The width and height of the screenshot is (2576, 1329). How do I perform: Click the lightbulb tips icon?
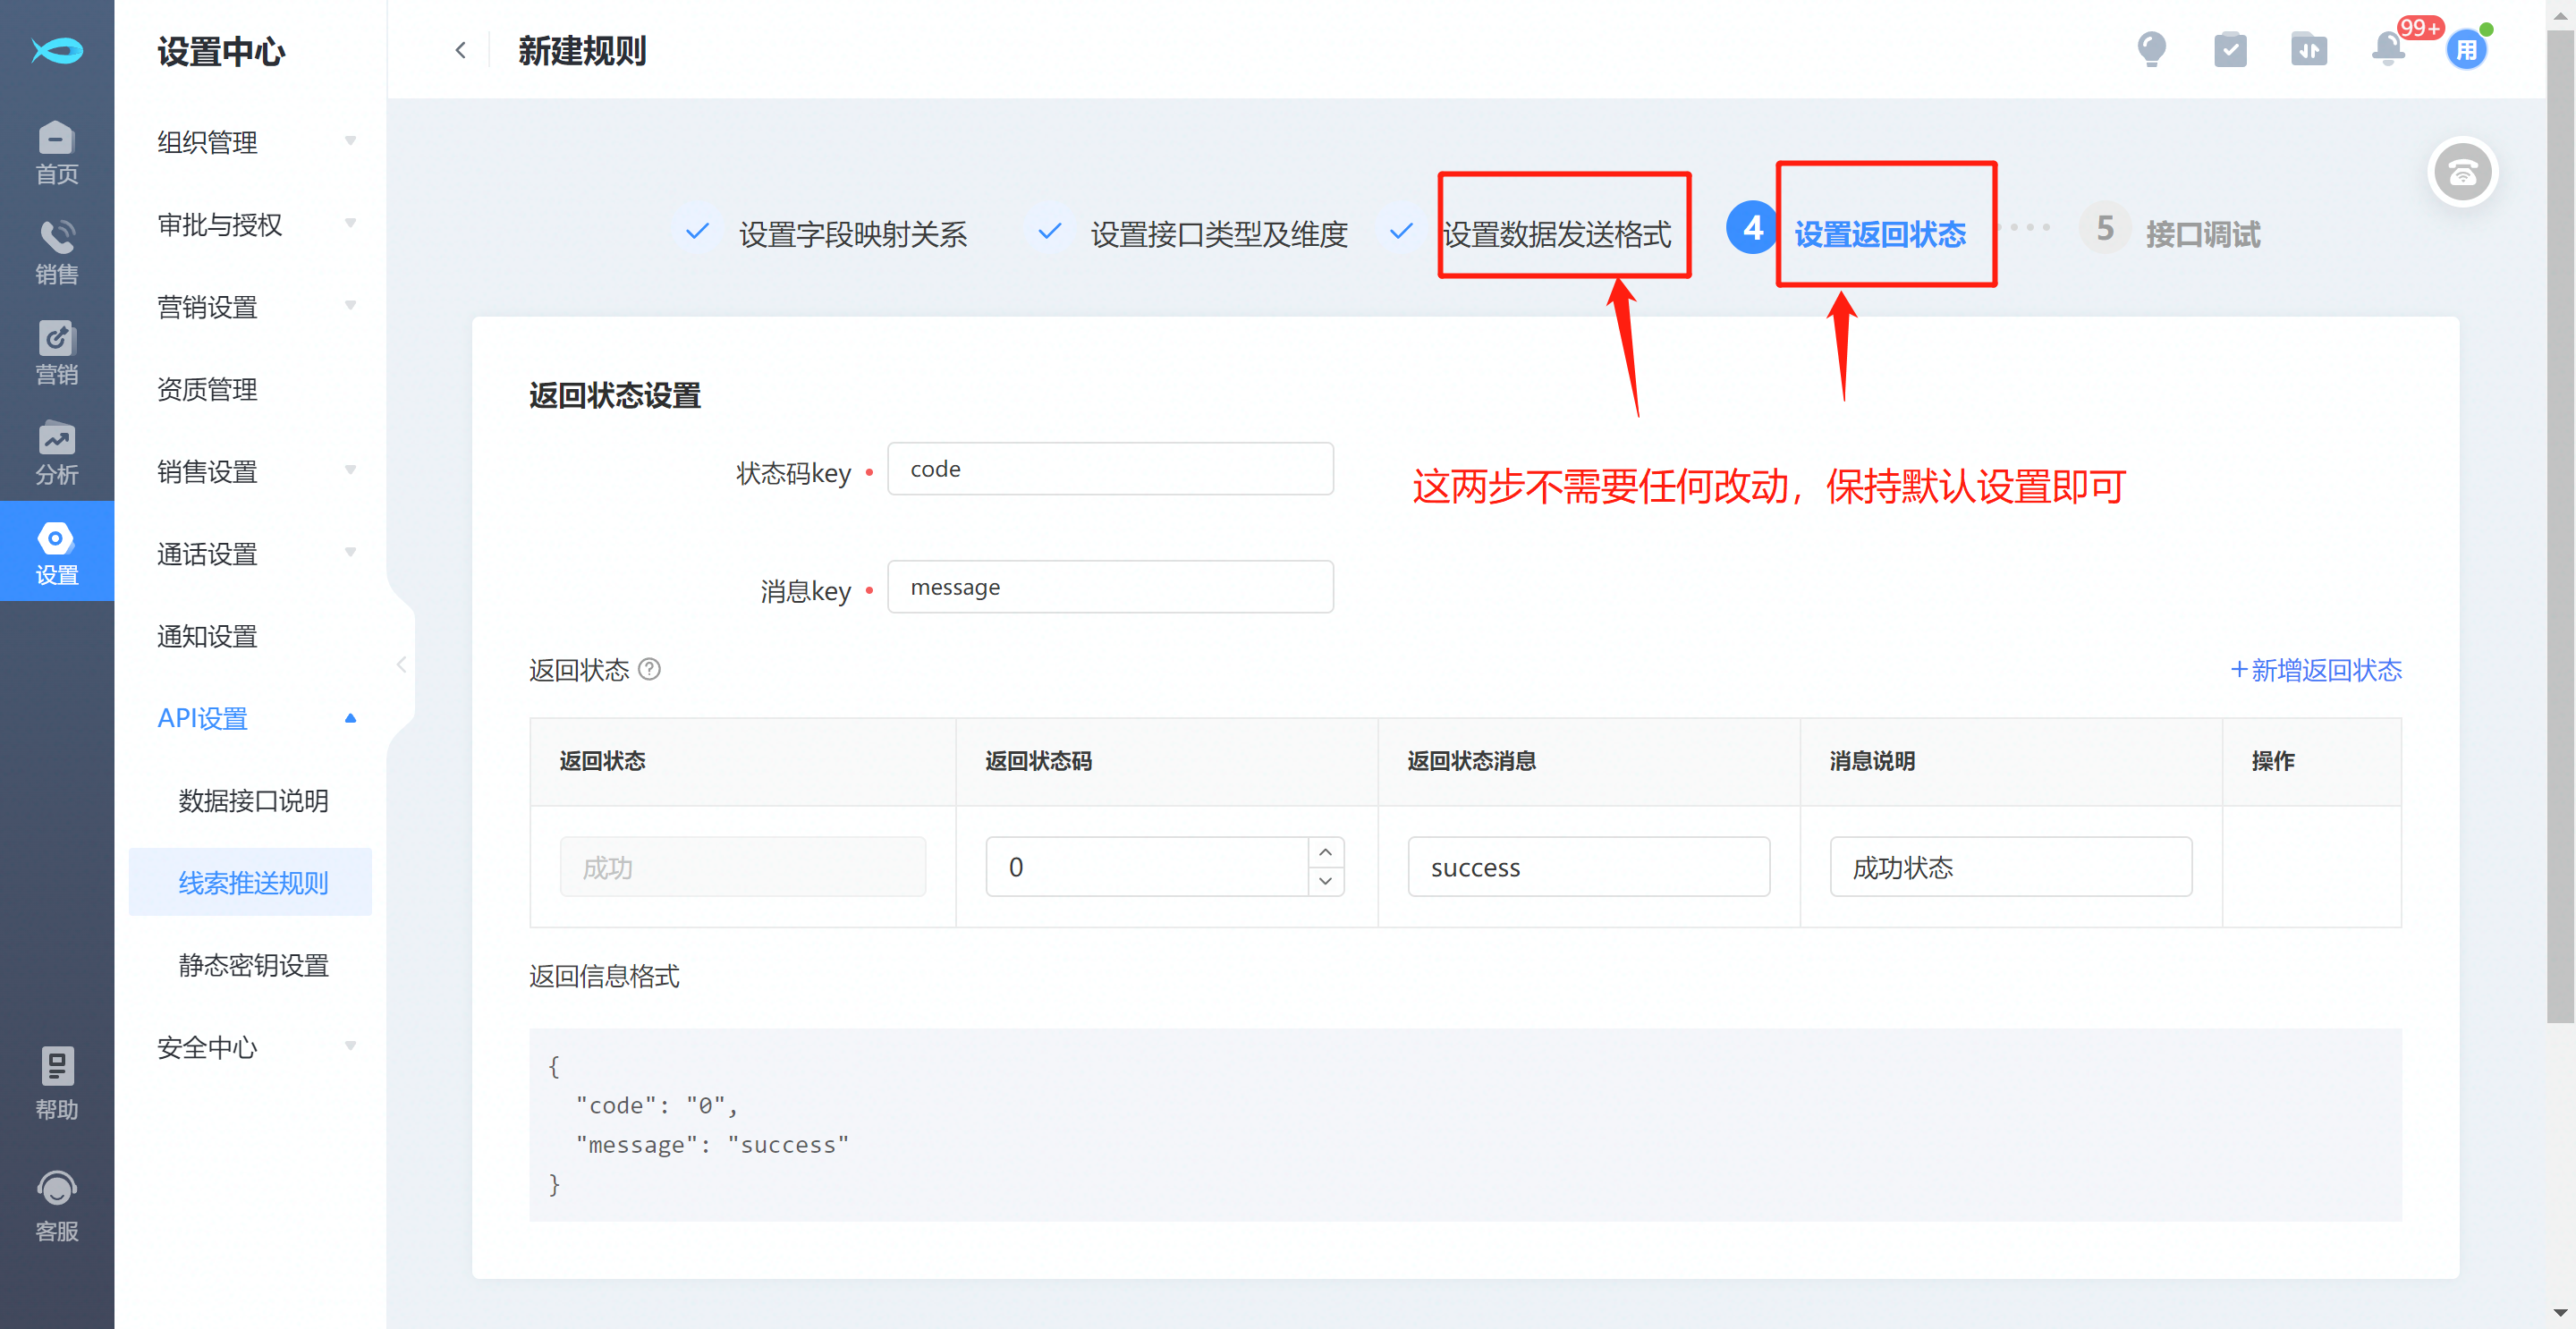(x=2151, y=49)
